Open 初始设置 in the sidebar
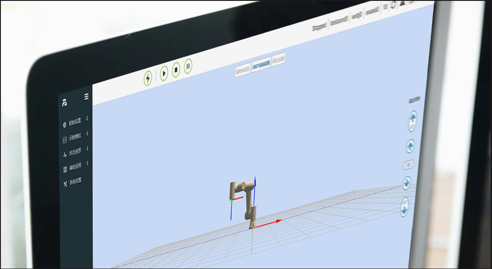The width and height of the screenshot is (492, 269). coord(75,122)
